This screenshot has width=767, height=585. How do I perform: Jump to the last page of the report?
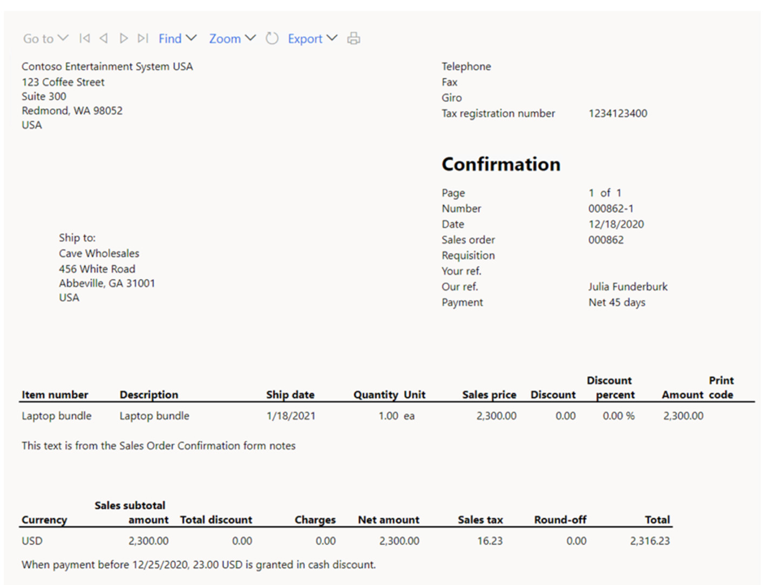click(142, 38)
